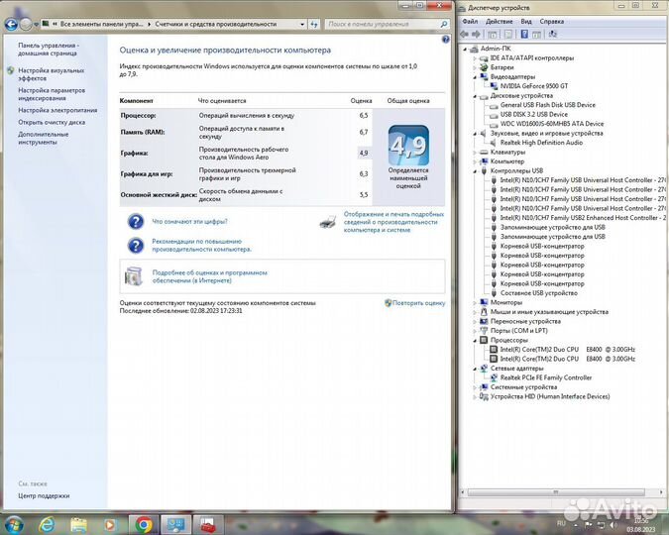The image size is (669, 535).
Task: Click the magnifier icon in search box
Action: click(x=444, y=25)
